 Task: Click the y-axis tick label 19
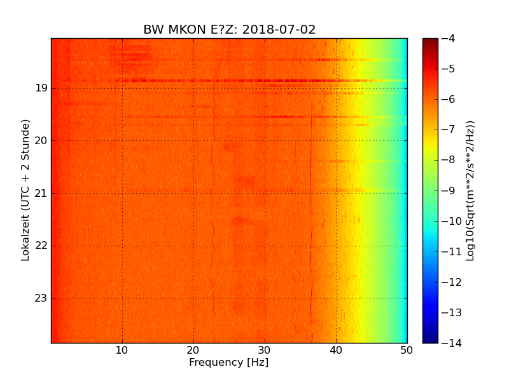pyautogui.click(x=41, y=88)
